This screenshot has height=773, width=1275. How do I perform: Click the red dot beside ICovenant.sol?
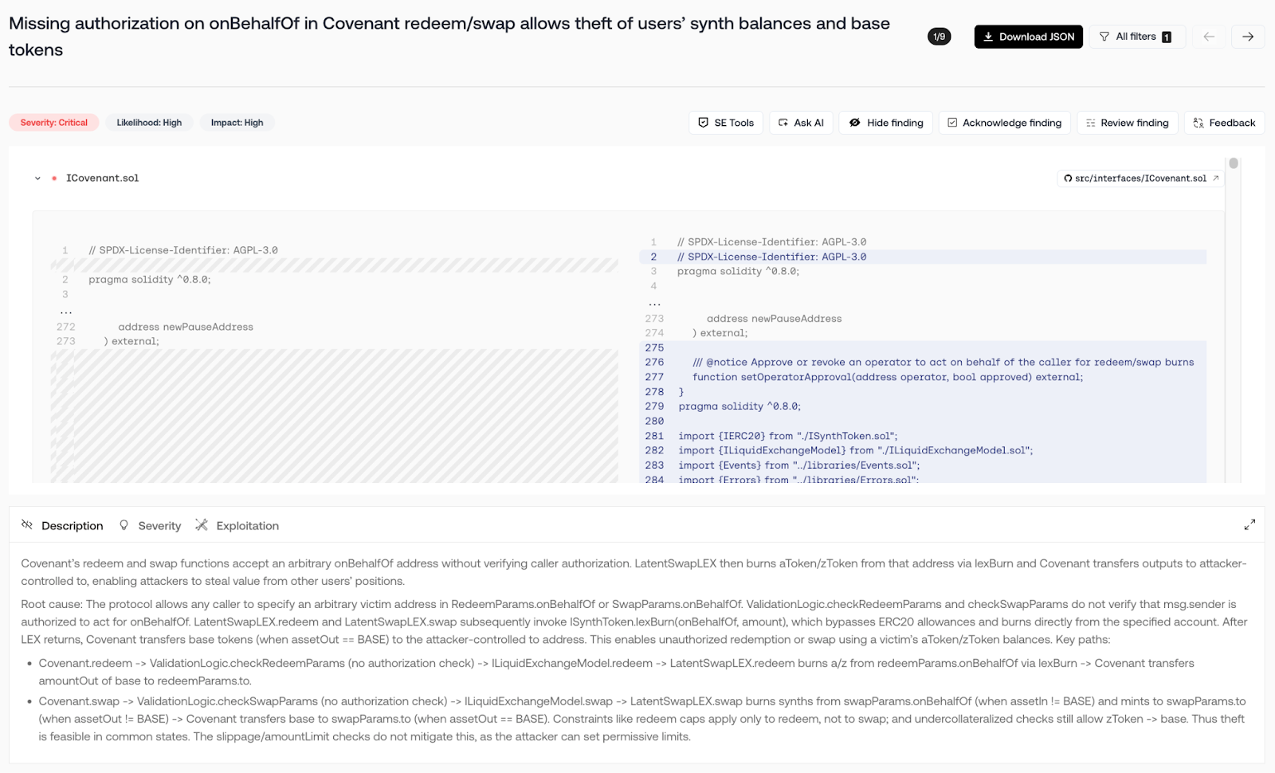coord(54,179)
